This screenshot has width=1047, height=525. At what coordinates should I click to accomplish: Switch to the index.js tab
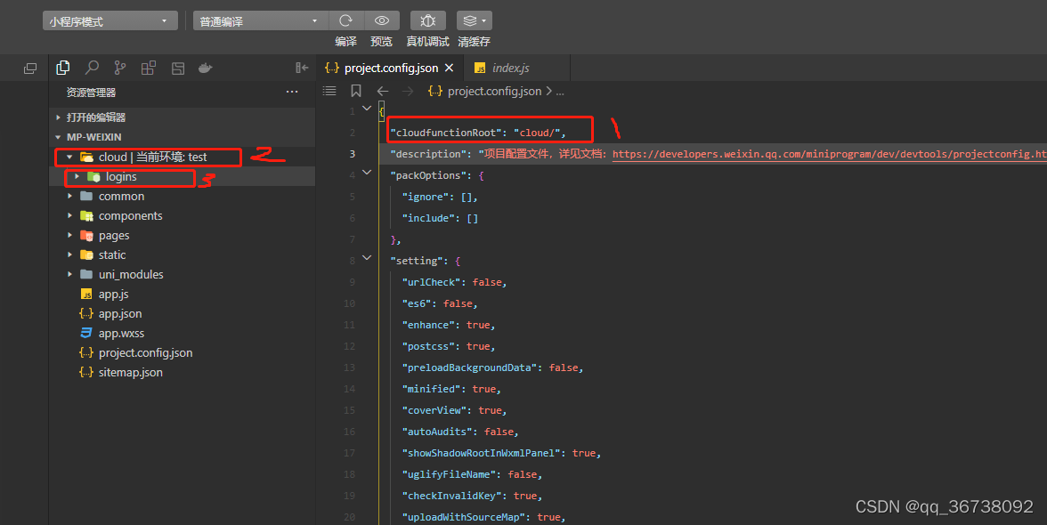click(x=517, y=68)
